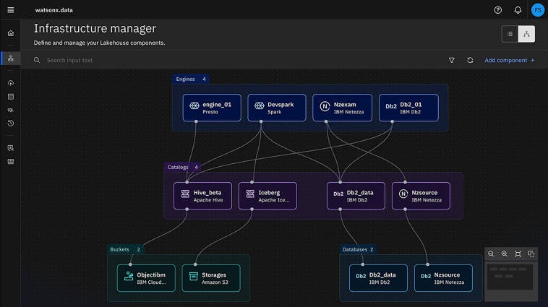Viewport: 548px width, 307px height.
Task: Click Add component
Action: [x=510, y=60]
